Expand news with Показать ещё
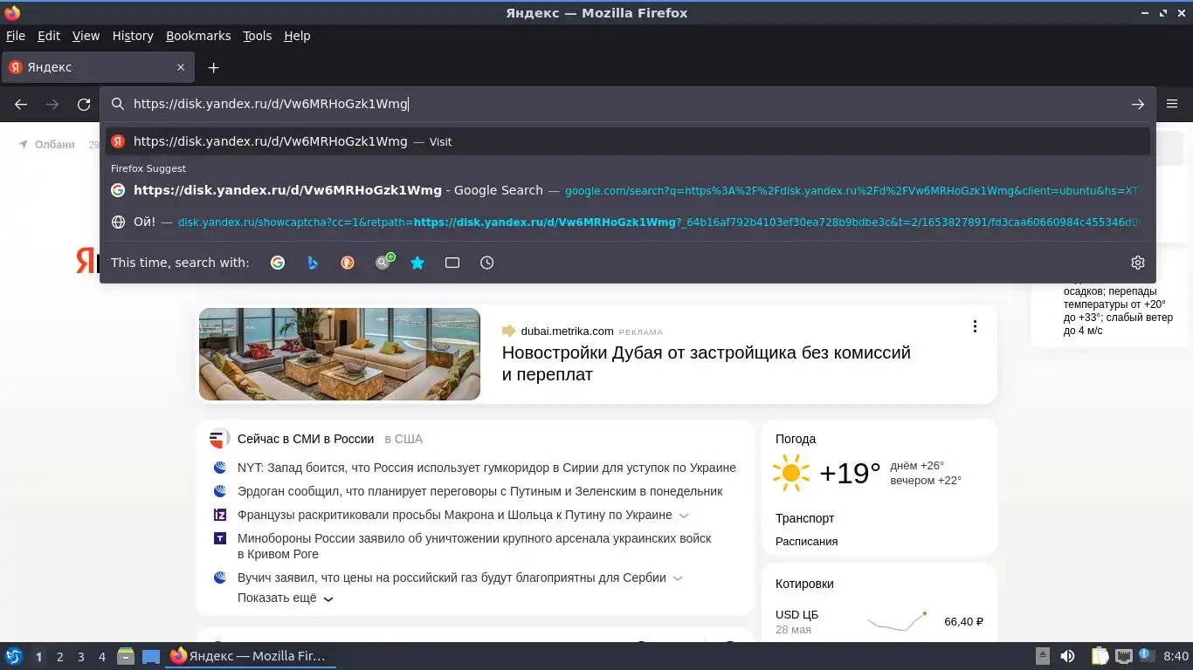The image size is (1193, 670). pyautogui.click(x=286, y=598)
